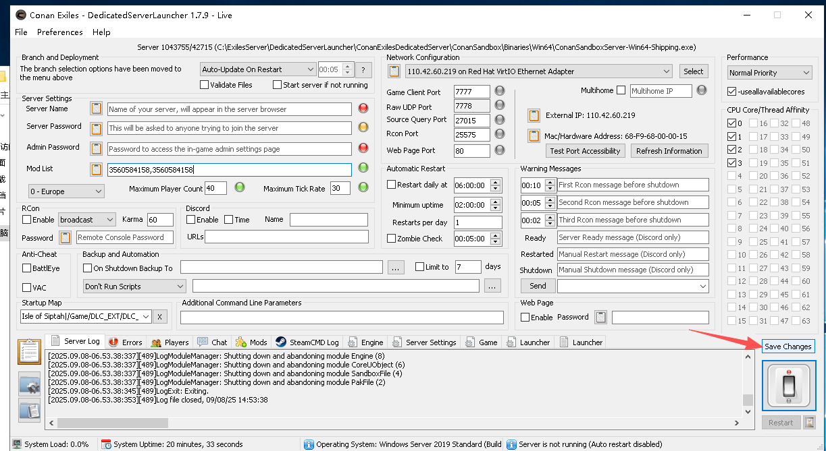Click the Select button for network adapter
Viewport: 826px width, 451px height.
[693, 71]
